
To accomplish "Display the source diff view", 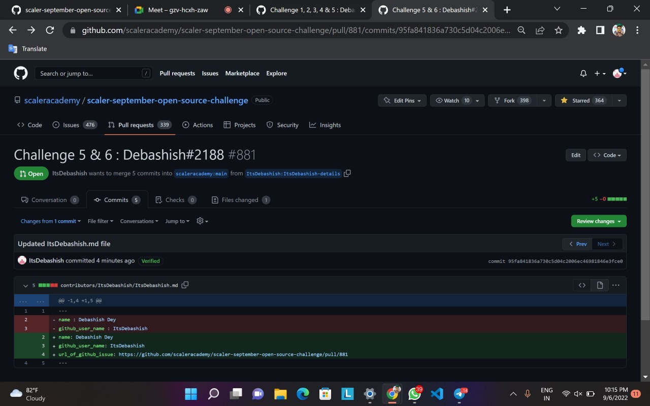I will point(582,285).
